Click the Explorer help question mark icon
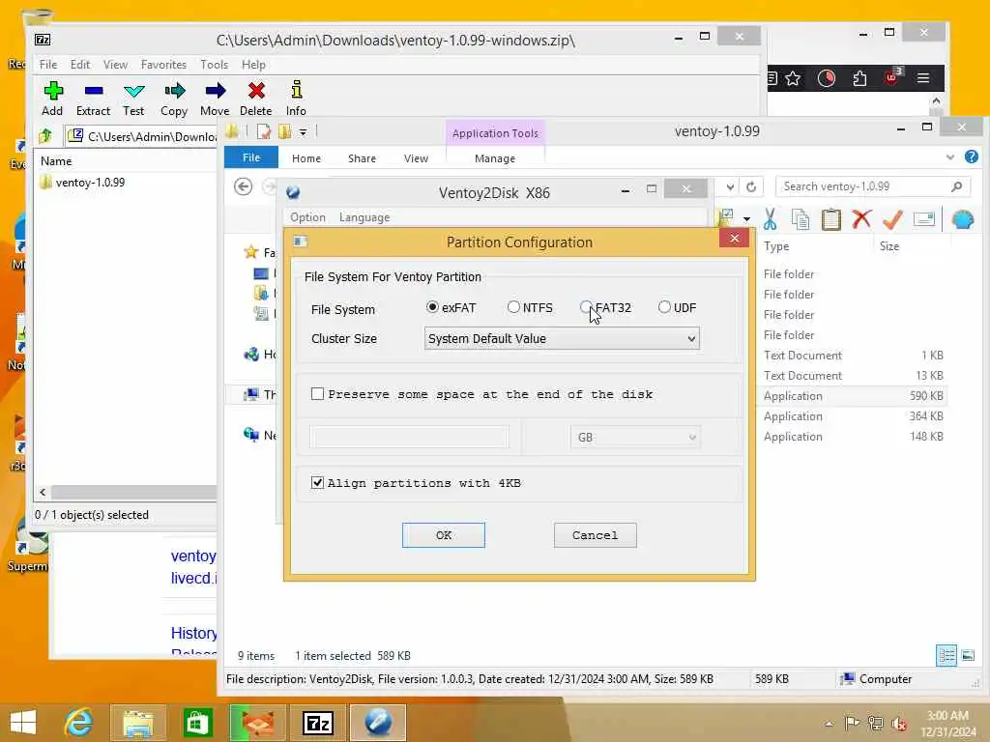 tap(972, 157)
